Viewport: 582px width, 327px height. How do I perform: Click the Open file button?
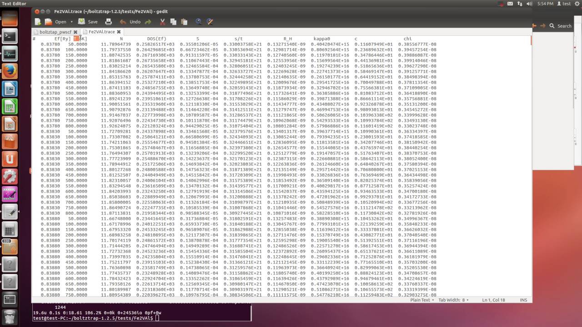coord(56,21)
